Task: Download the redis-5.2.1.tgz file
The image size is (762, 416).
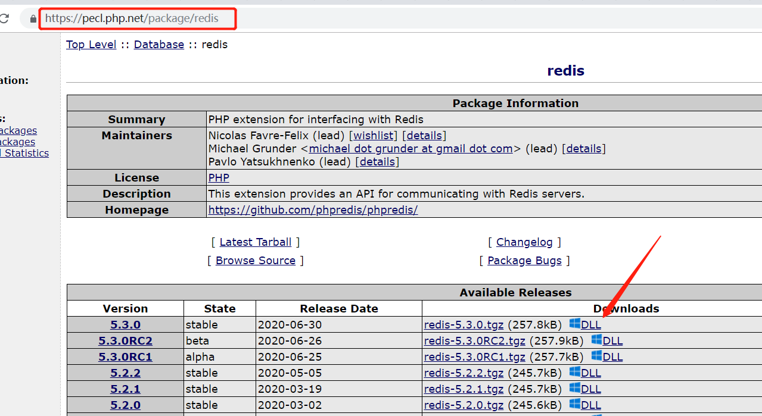Action: tap(464, 389)
